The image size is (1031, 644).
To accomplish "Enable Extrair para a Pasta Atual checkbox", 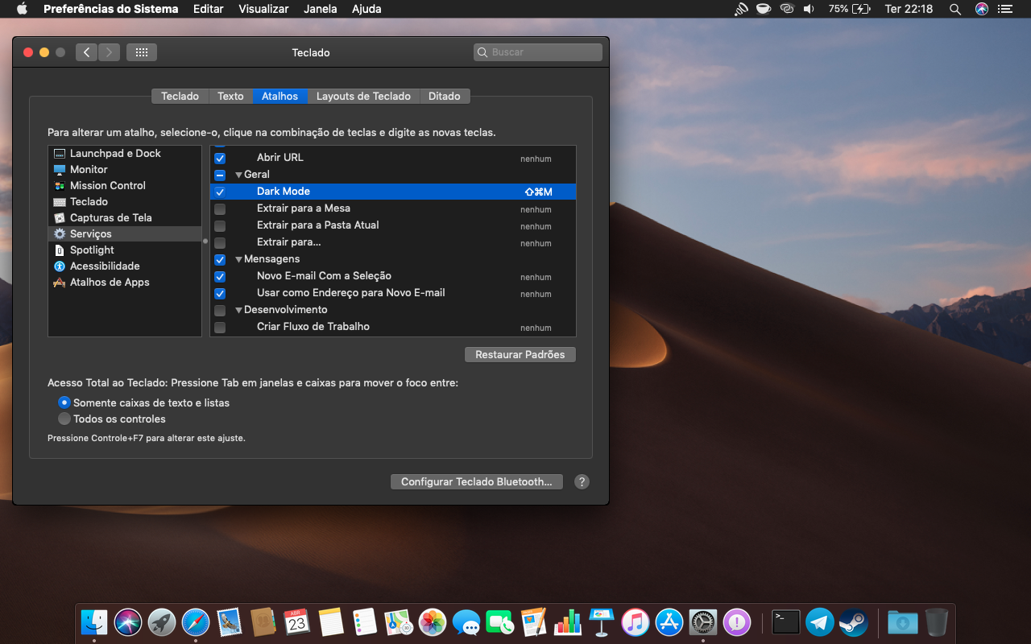I will (220, 225).
